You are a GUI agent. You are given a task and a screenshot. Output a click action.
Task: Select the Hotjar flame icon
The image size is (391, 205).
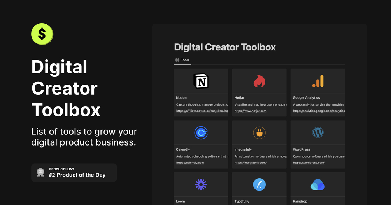pyautogui.click(x=259, y=81)
